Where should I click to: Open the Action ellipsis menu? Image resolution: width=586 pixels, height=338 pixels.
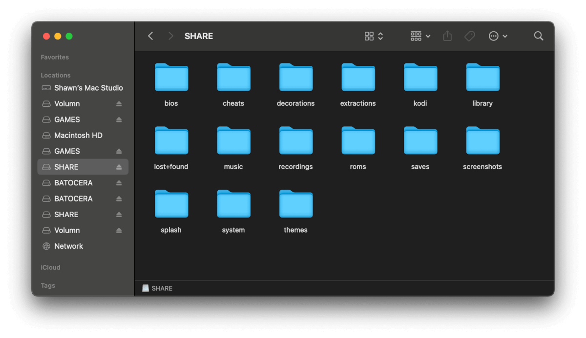[498, 36]
